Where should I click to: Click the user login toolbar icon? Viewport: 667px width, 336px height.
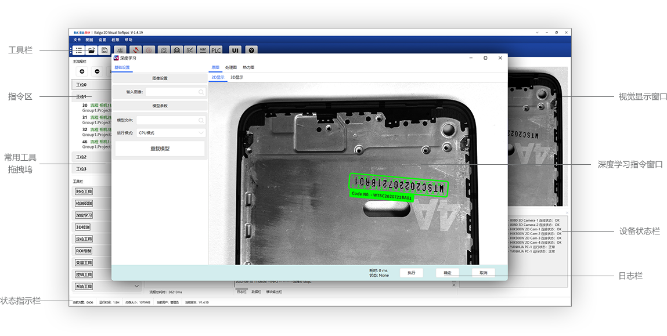[x=121, y=50]
